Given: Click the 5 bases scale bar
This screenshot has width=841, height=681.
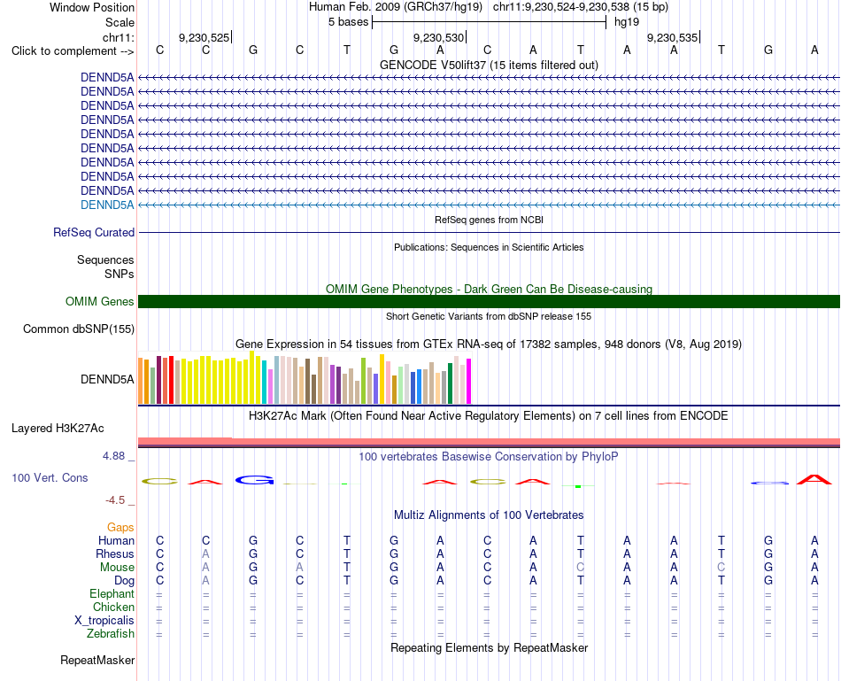Looking at the screenshot, I should click(x=489, y=22).
